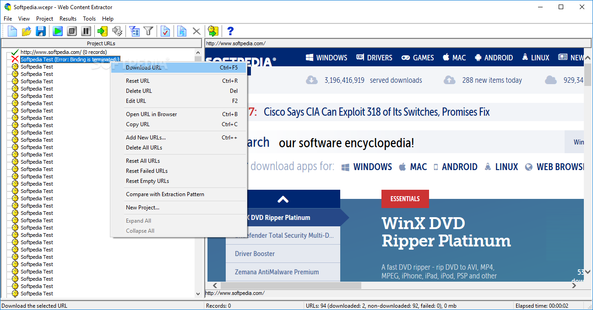Stop extraction with the square stop icon
The height and width of the screenshot is (310, 593).
click(72, 31)
